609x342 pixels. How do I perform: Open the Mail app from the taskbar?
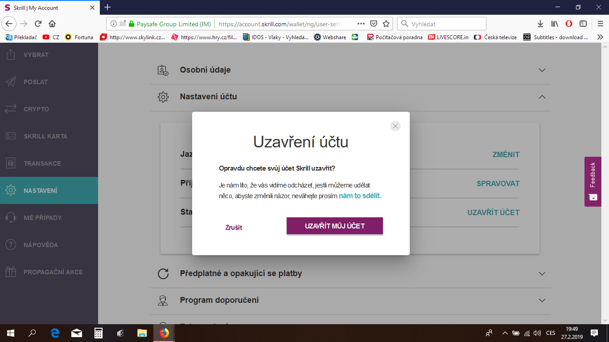(77, 333)
